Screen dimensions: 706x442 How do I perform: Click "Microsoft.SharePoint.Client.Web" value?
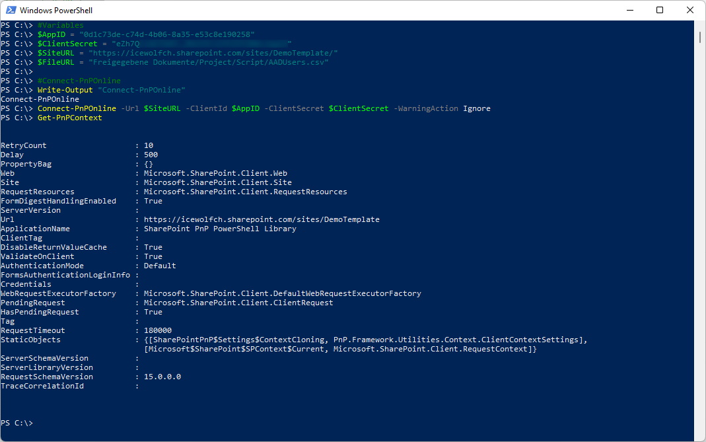pos(216,173)
